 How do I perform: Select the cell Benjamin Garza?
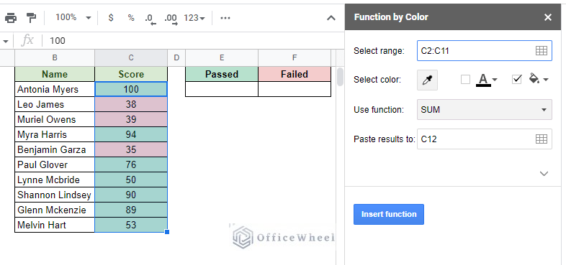(x=55, y=149)
